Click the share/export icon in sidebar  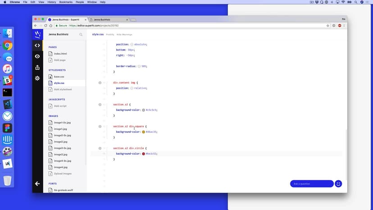[x=37, y=68]
